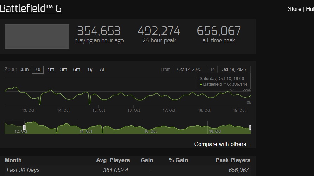
Task: Set the chart zoom to 1y
Action: click(x=90, y=69)
